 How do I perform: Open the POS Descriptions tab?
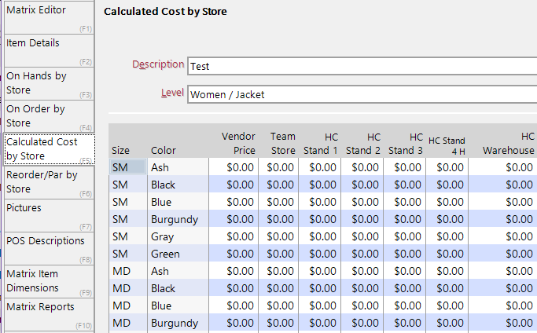point(49,248)
